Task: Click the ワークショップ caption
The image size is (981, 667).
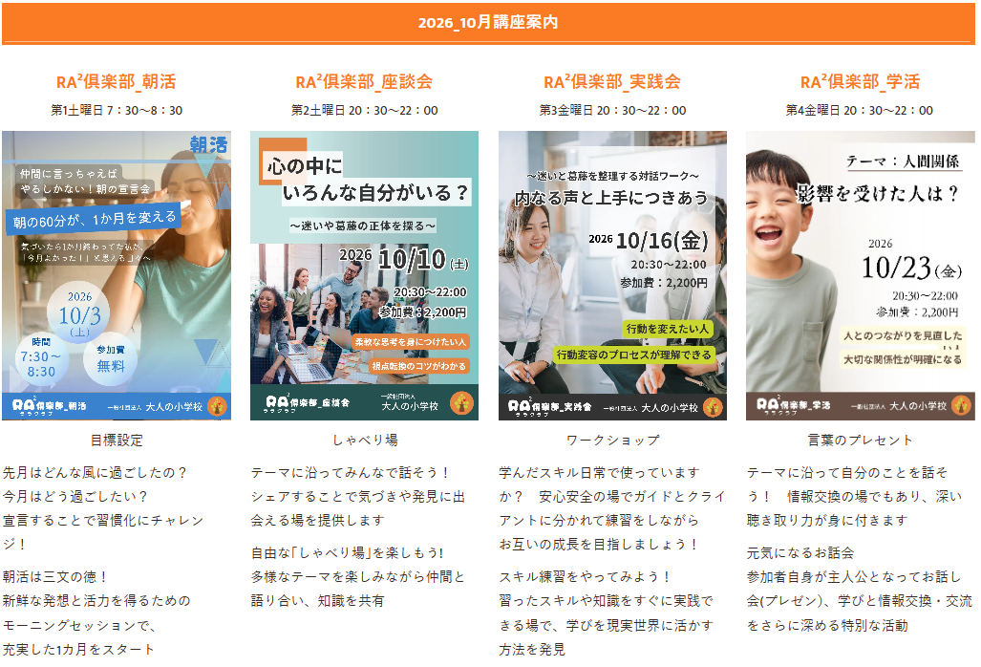Action: 612,441
